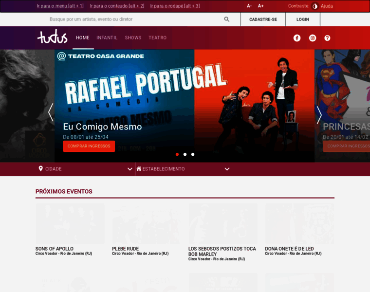The width and height of the screenshot is (370, 292).
Task: Go to next carousel slide arrow
Action: 319,115
